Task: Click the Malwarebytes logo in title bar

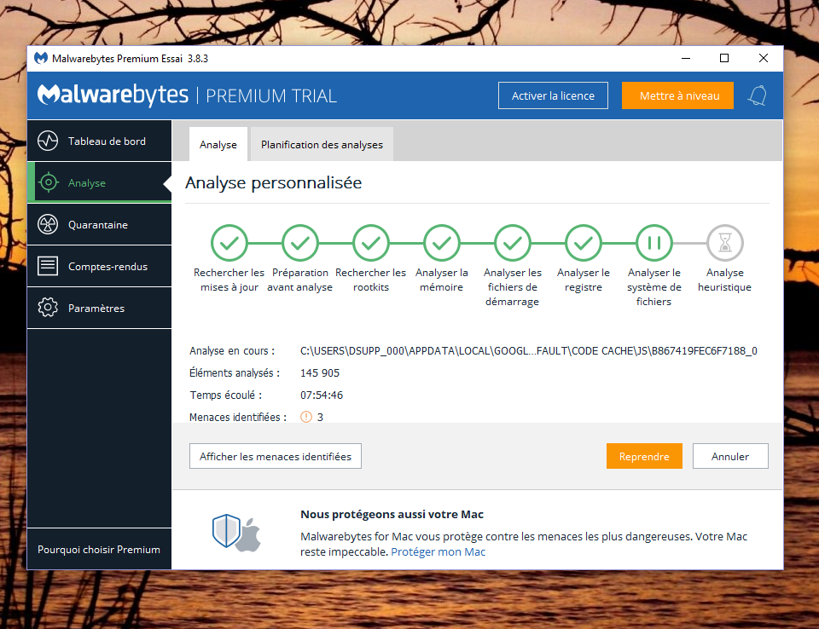Action: pos(41,58)
